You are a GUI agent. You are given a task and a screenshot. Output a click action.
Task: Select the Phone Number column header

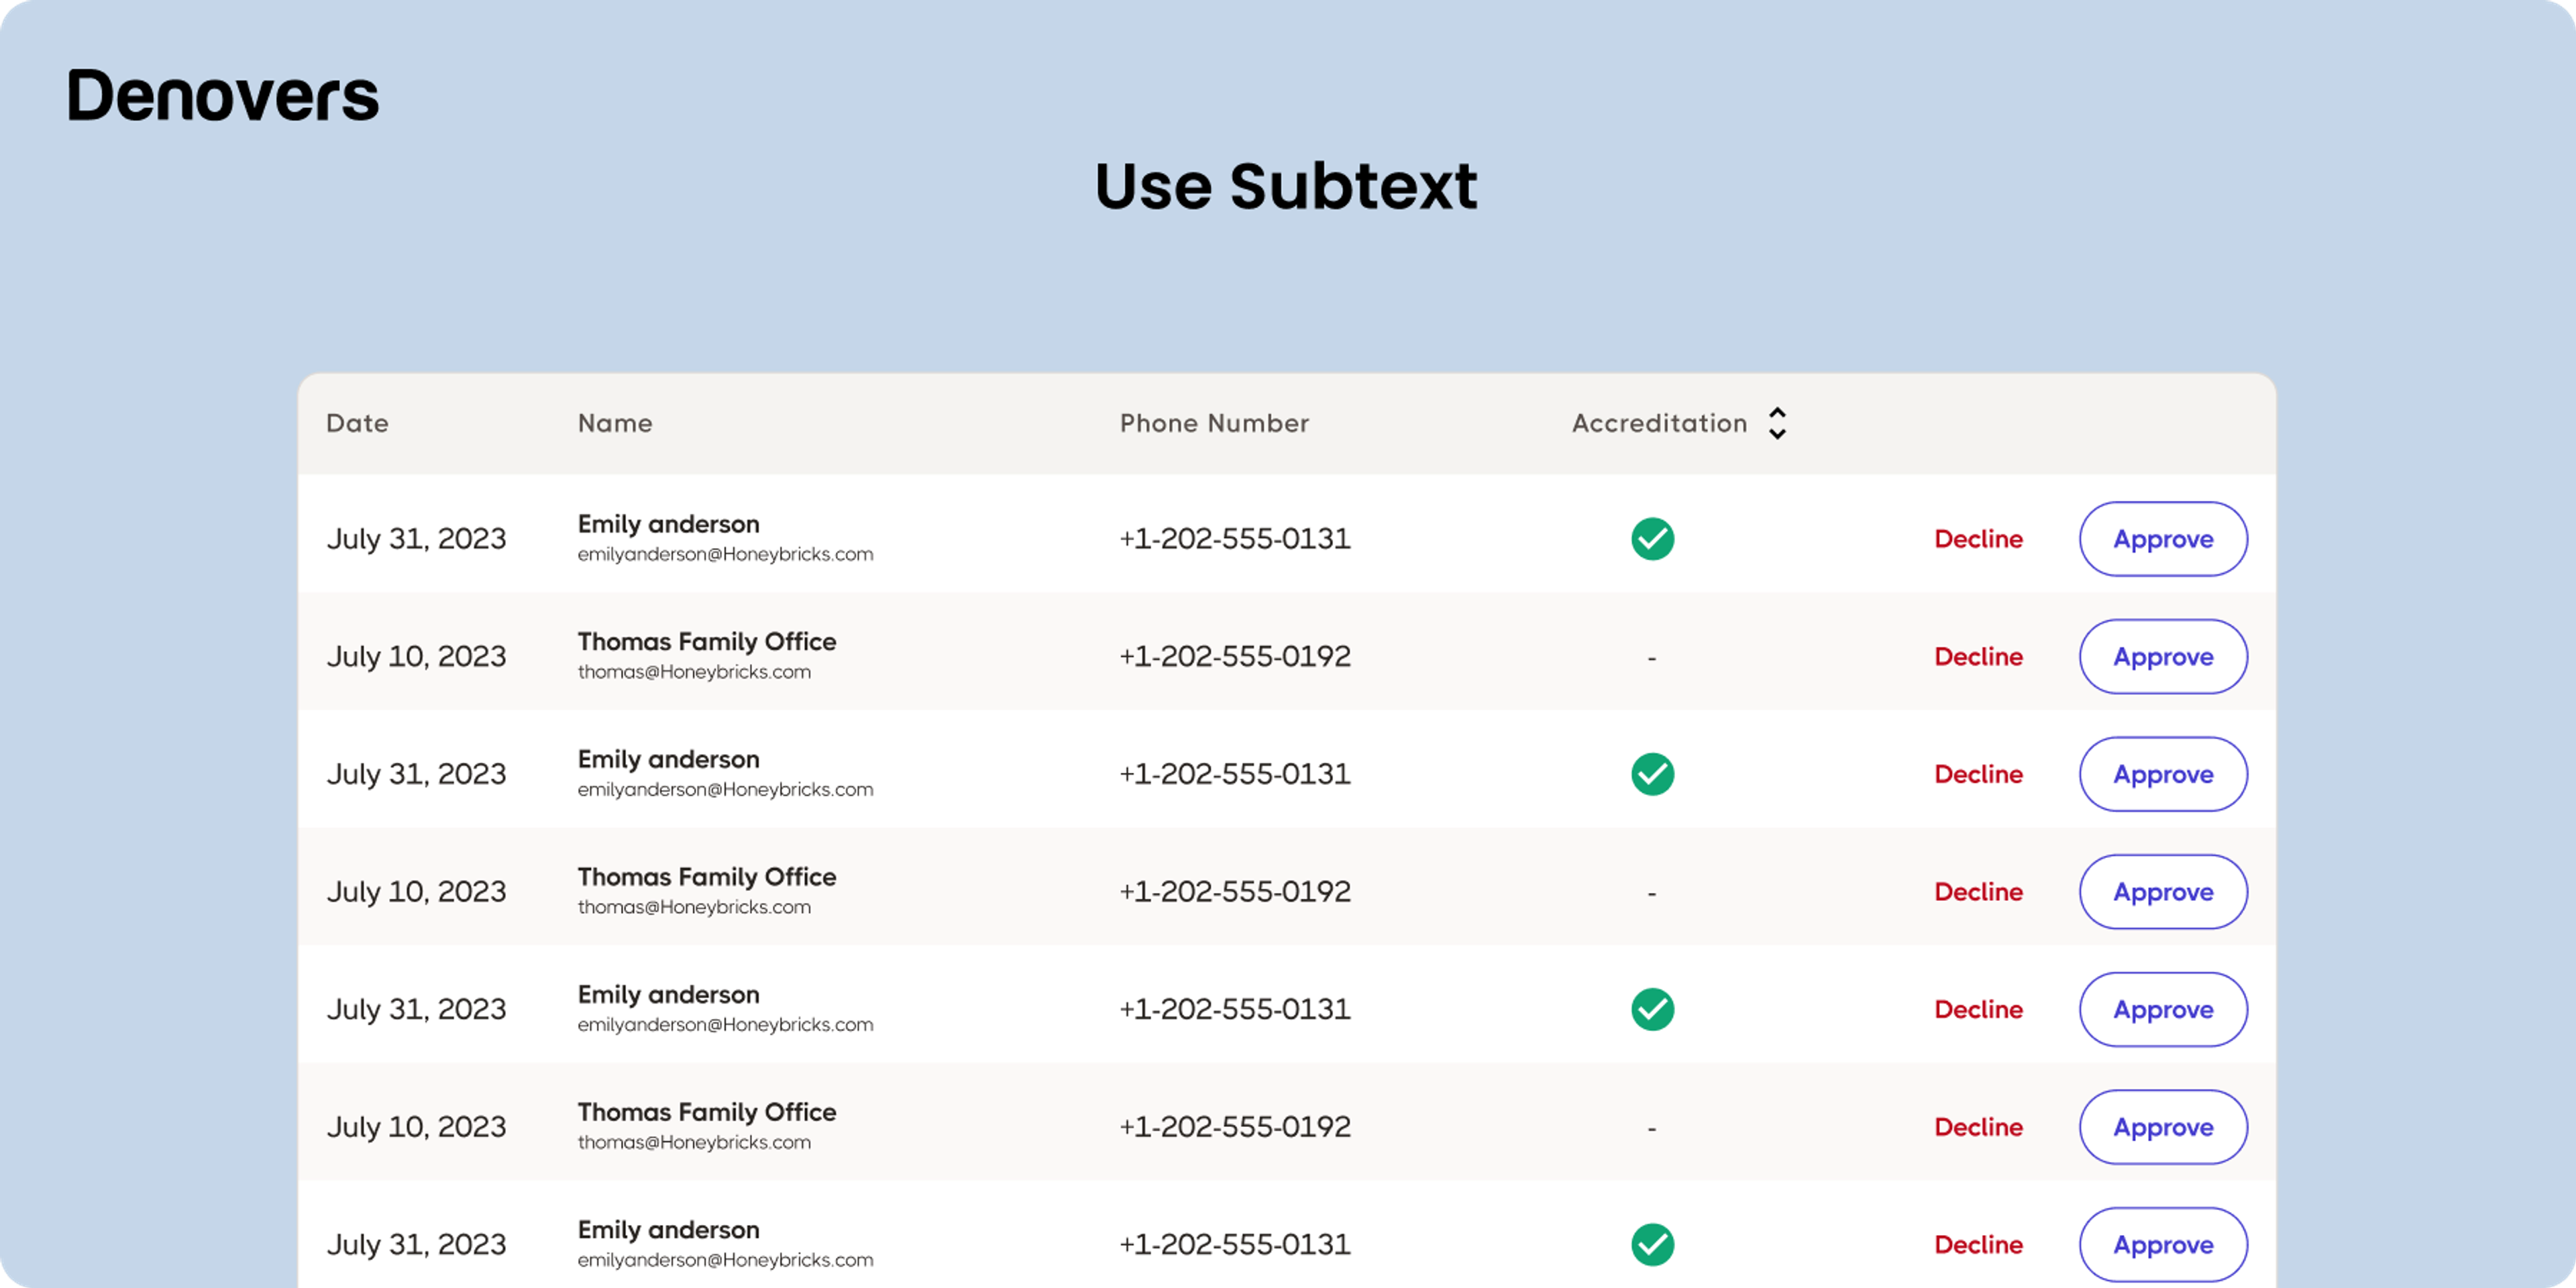coord(1214,423)
